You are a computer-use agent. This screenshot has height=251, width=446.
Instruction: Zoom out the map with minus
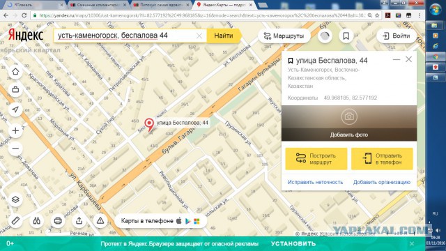(15, 149)
